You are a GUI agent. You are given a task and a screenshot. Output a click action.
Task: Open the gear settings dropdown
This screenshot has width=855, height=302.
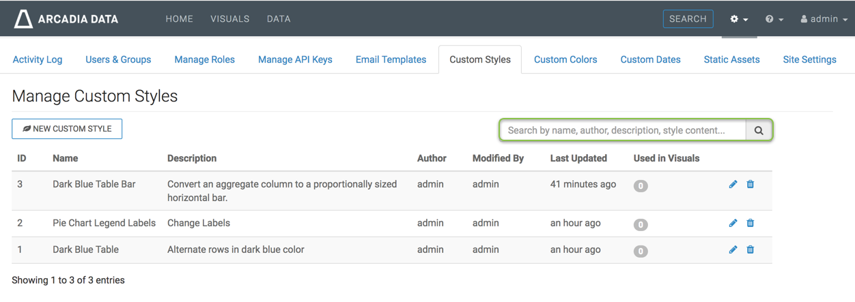(x=738, y=19)
